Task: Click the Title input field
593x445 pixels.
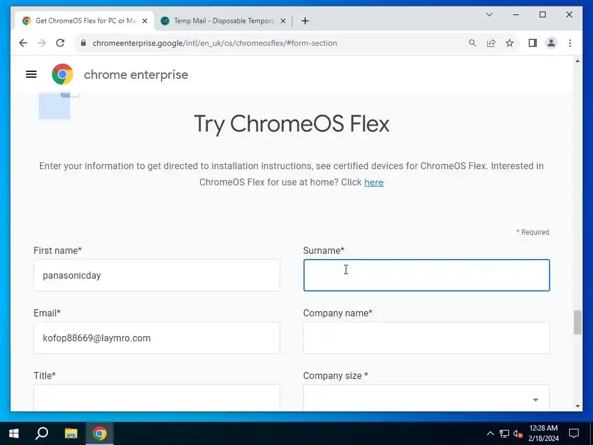Action: pyautogui.click(x=156, y=397)
